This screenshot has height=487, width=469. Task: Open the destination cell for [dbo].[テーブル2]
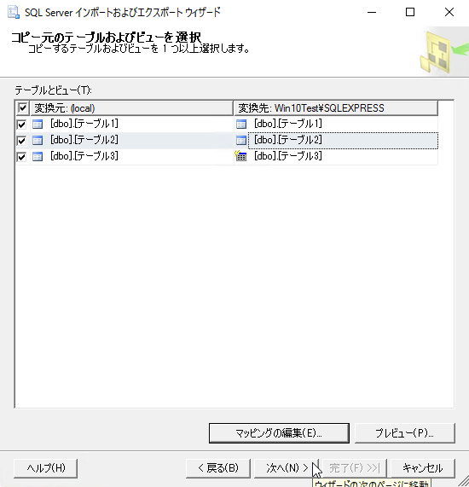tap(343, 141)
